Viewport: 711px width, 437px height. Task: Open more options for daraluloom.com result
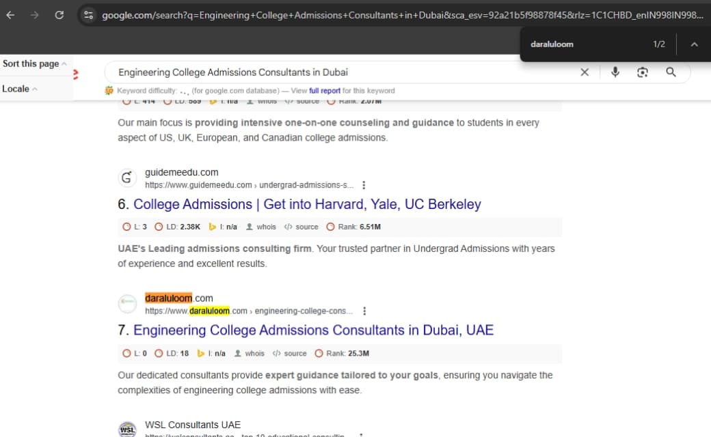coord(364,311)
